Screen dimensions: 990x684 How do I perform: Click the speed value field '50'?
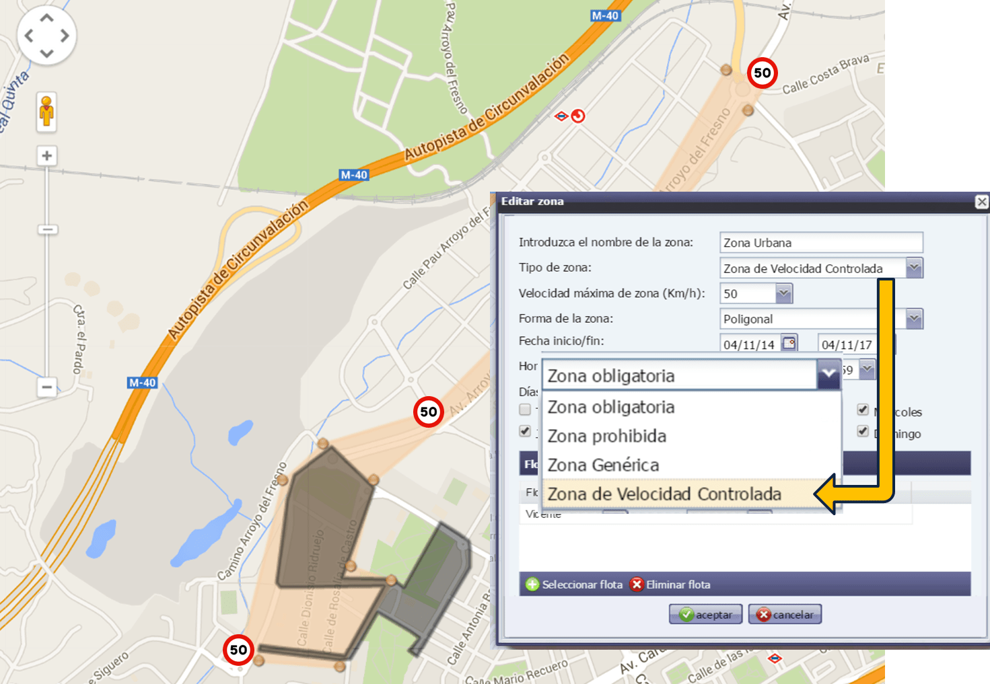point(748,293)
